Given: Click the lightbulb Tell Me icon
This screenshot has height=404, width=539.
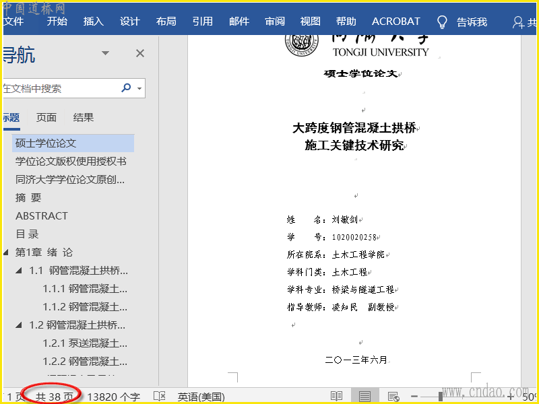Looking at the screenshot, I should pyautogui.click(x=442, y=22).
